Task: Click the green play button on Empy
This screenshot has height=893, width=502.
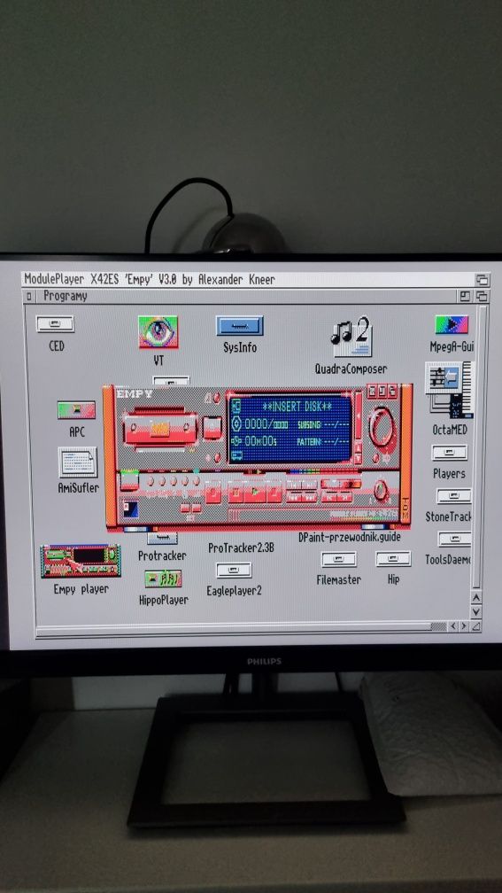Action: (x=255, y=491)
